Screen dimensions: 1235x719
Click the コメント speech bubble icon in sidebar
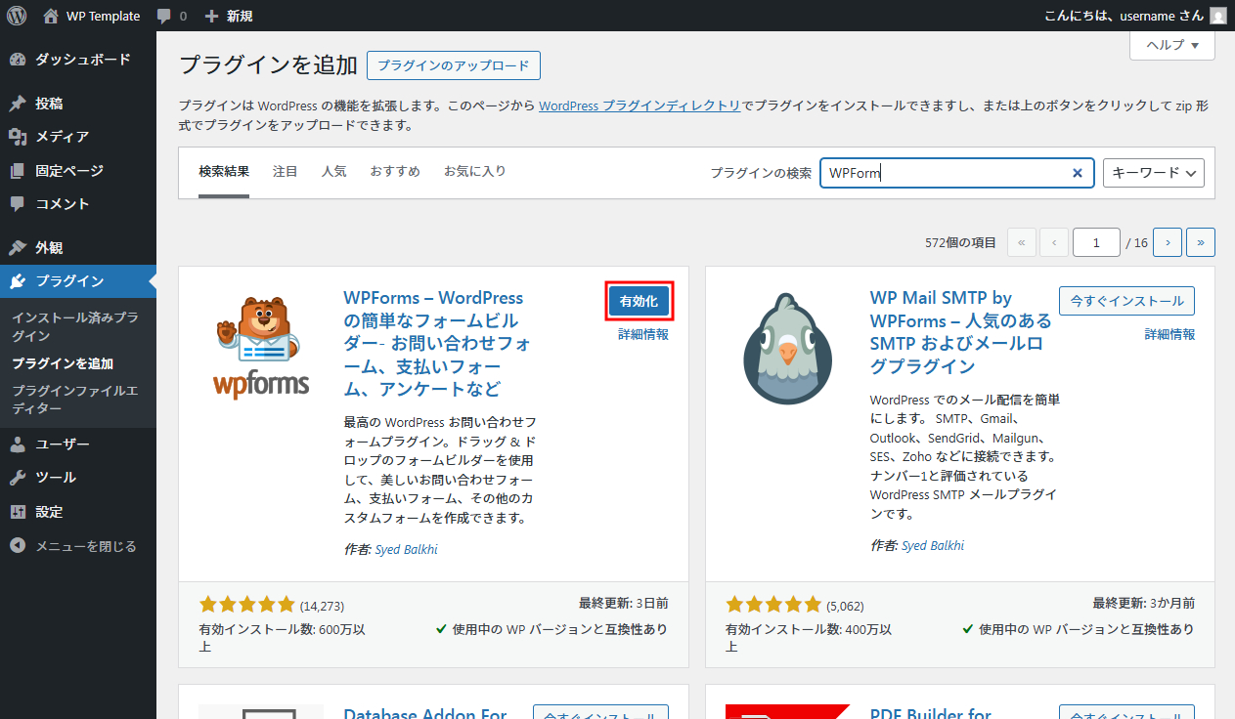(x=18, y=204)
